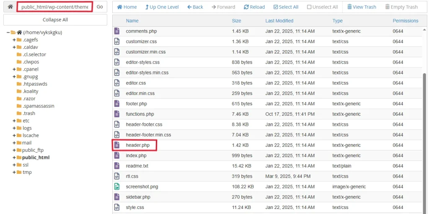The image size is (429, 214).
Task: Click the style.css file icon
Action: pos(117,207)
